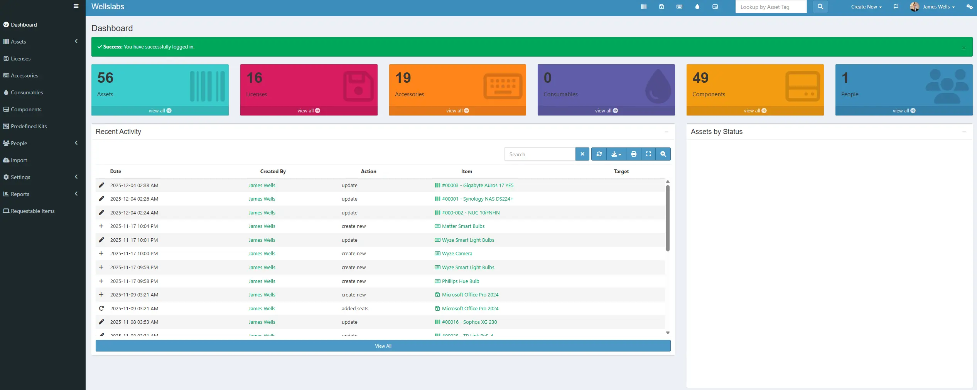Click the asset tag search magnifier button

click(x=820, y=7)
